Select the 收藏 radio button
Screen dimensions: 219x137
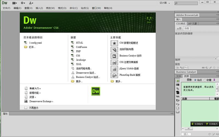tap(205, 80)
